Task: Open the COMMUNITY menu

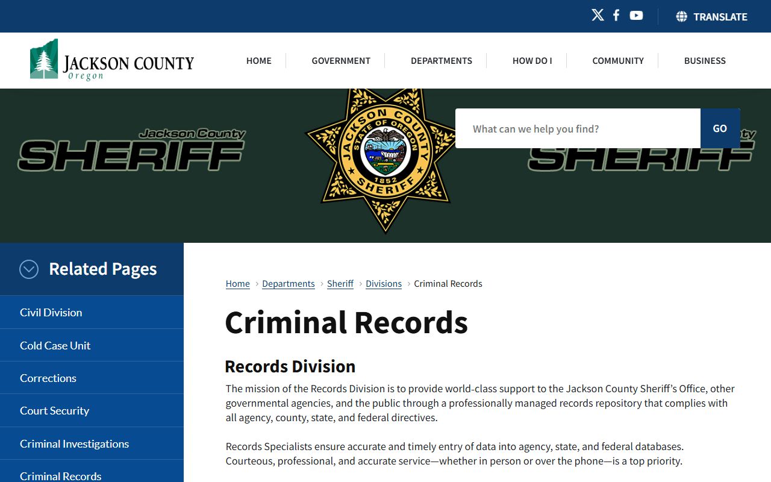Action: pos(618,61)
